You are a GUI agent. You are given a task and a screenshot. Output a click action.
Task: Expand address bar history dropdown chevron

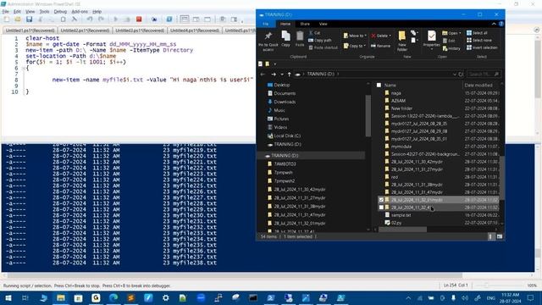tap(454, 74)
